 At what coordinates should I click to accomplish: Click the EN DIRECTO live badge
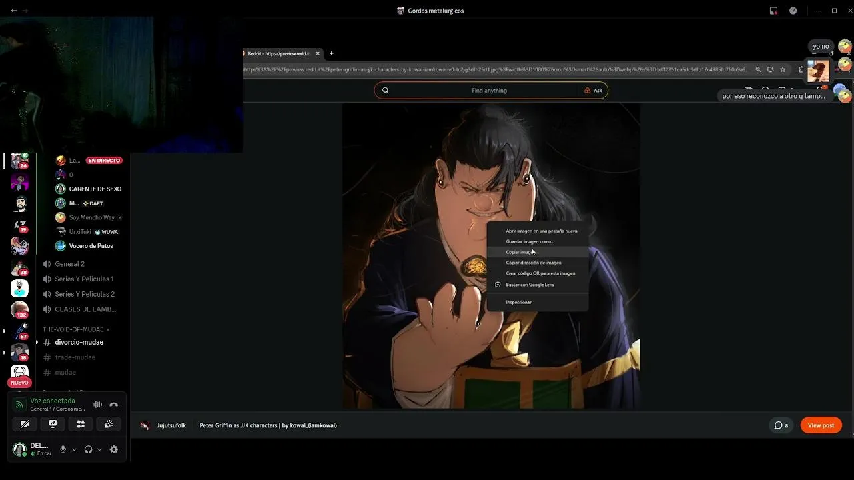click(104, 161)
